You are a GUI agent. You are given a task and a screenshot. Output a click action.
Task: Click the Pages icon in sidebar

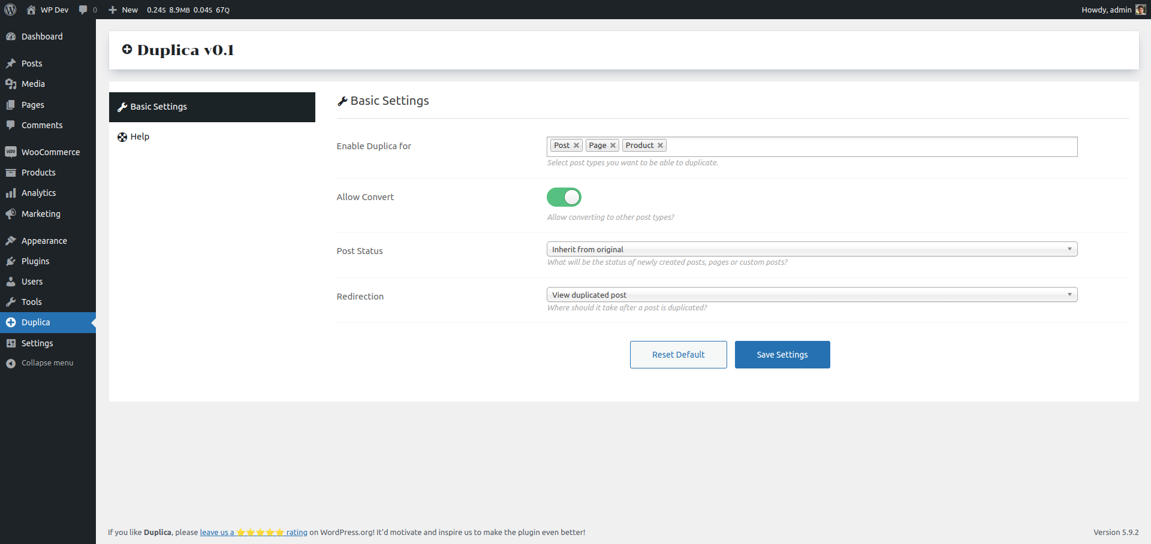point(11,105)
